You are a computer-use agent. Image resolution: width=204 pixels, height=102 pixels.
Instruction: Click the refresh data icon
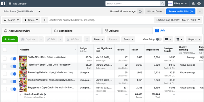(x=140, y=11)
